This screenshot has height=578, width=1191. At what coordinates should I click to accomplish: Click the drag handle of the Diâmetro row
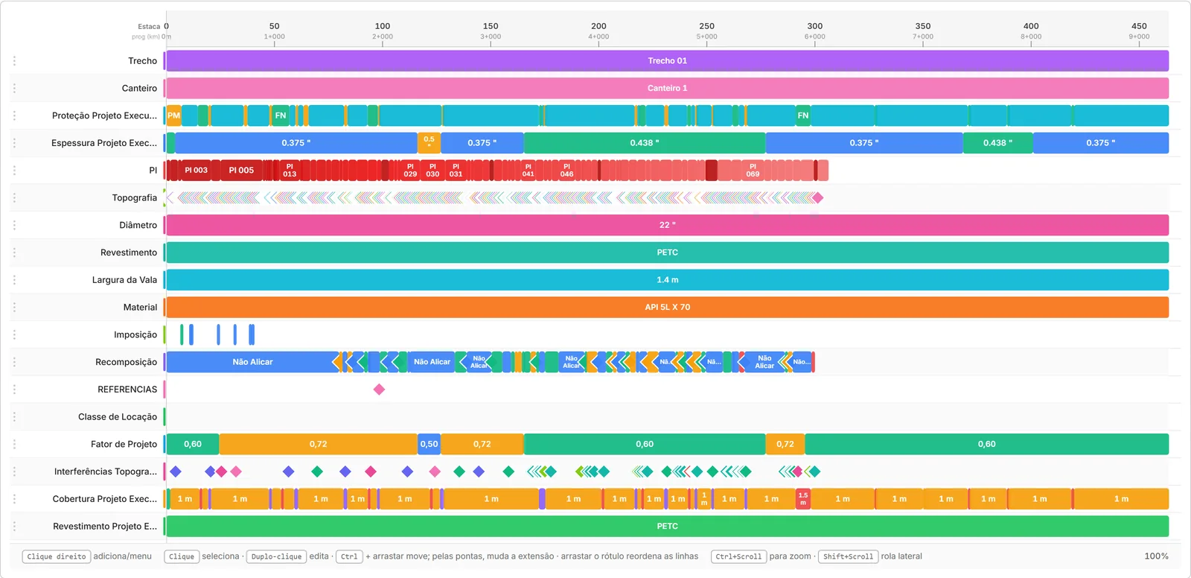tap(14, 225)
